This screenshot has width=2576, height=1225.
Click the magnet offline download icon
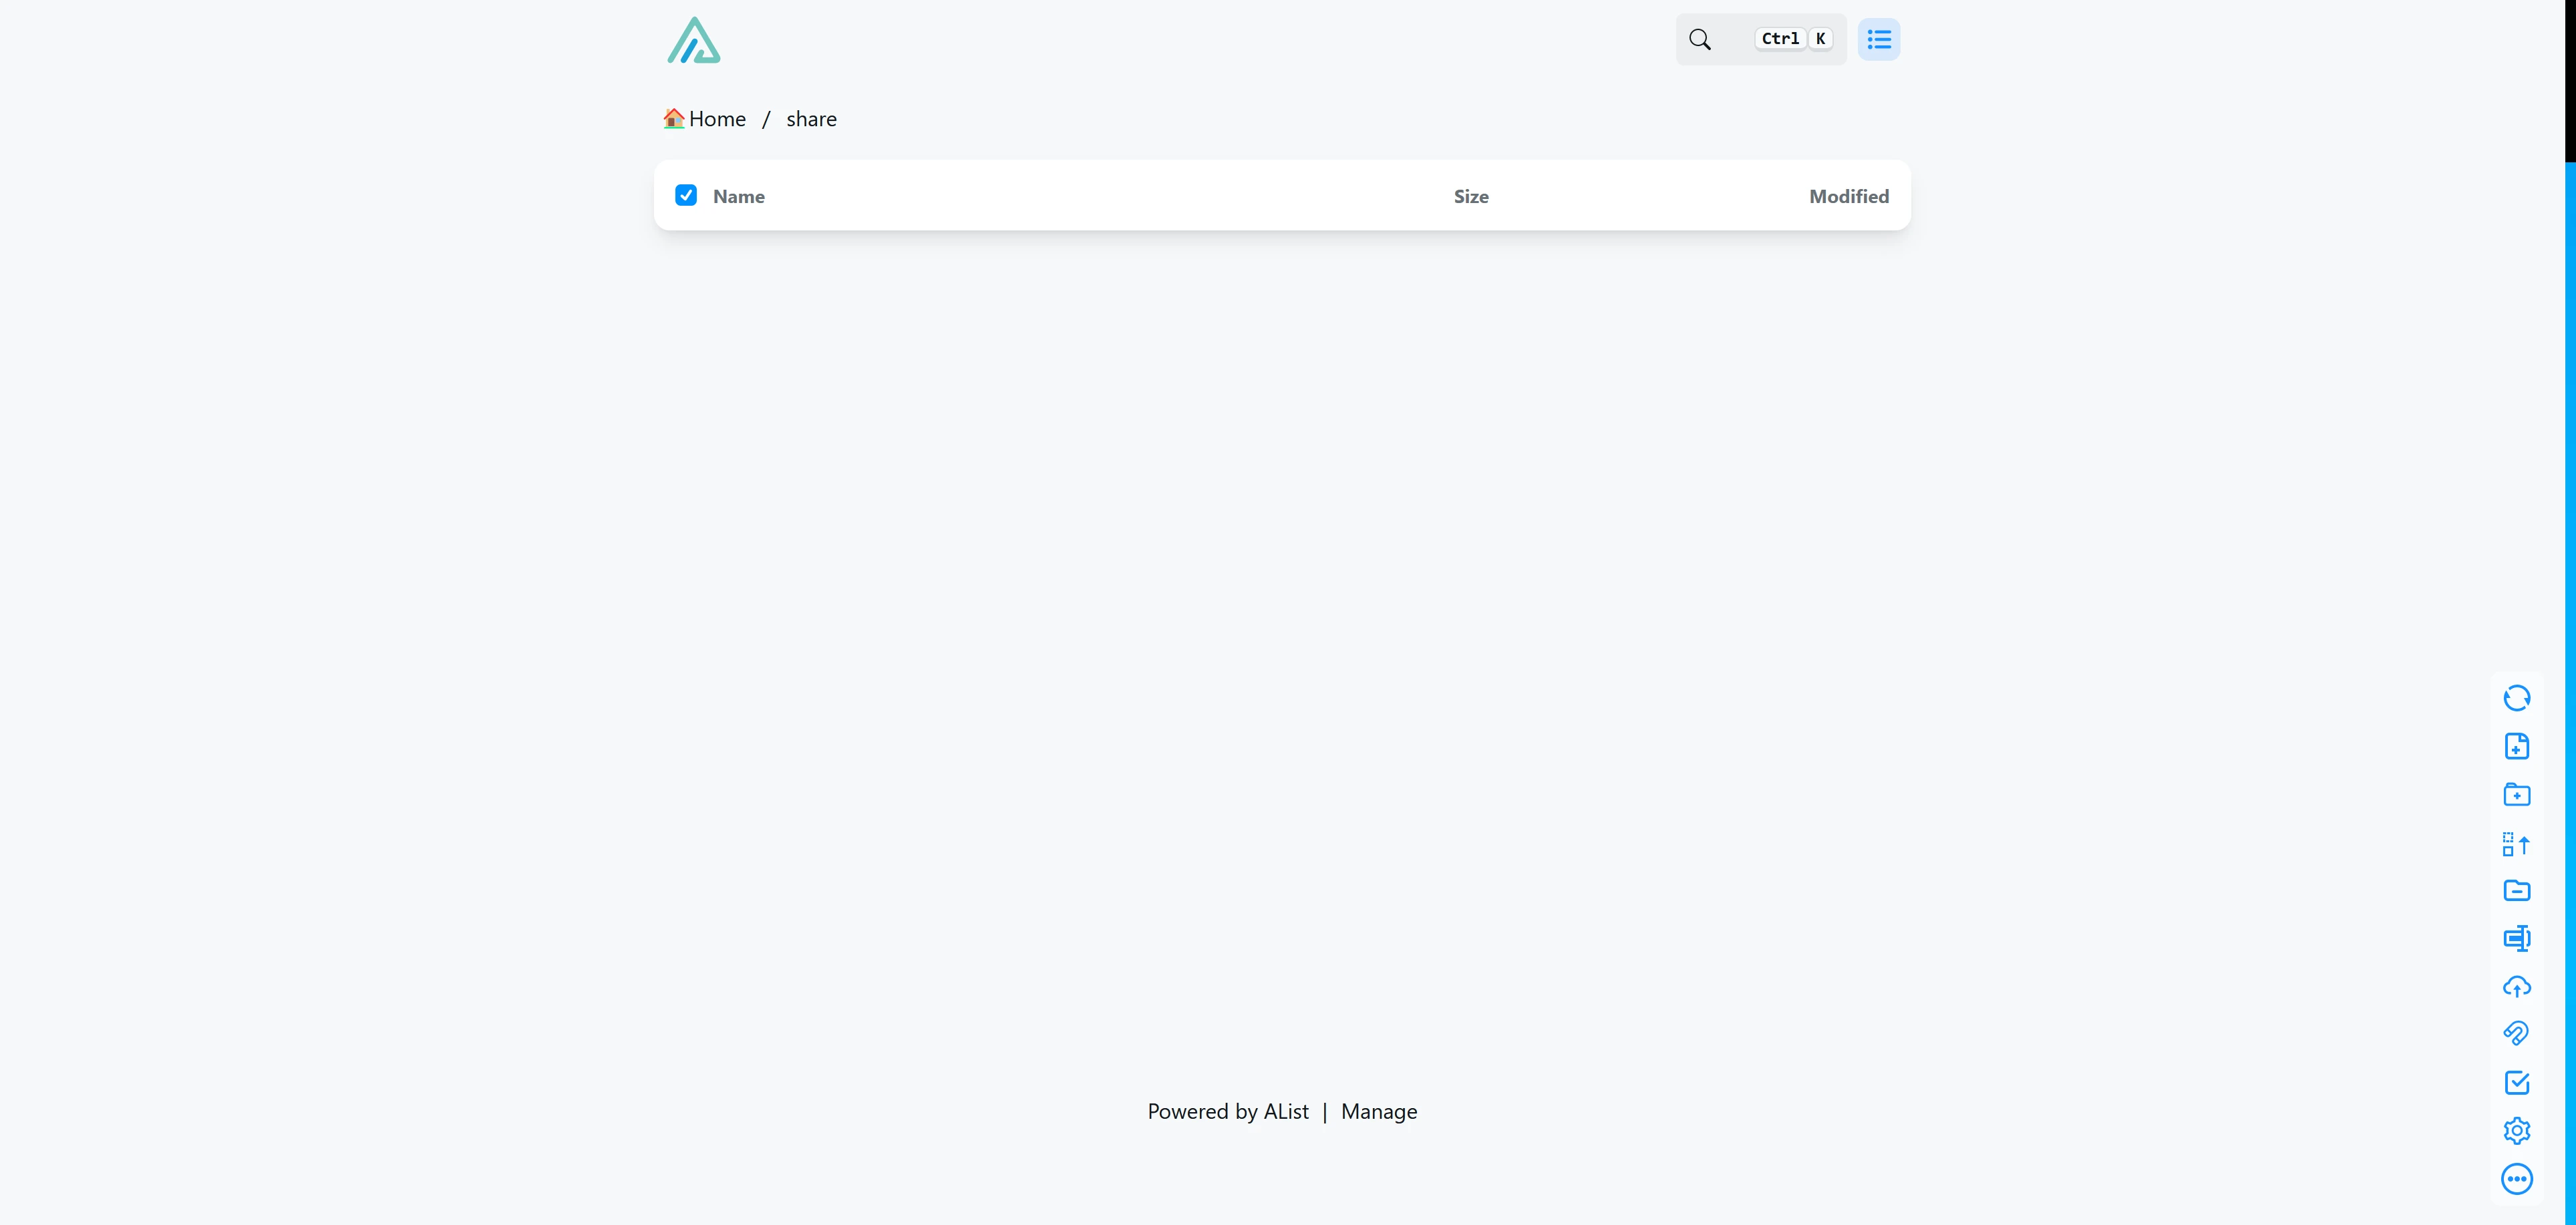2516,1034
